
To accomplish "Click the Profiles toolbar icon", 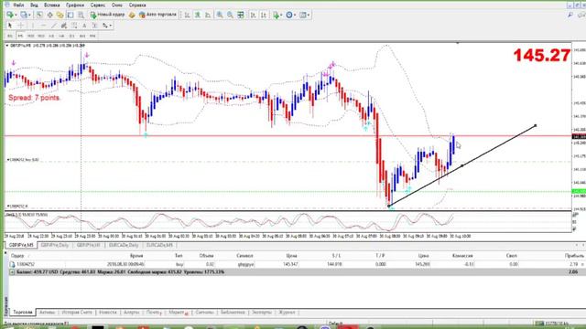I will 24,15.
